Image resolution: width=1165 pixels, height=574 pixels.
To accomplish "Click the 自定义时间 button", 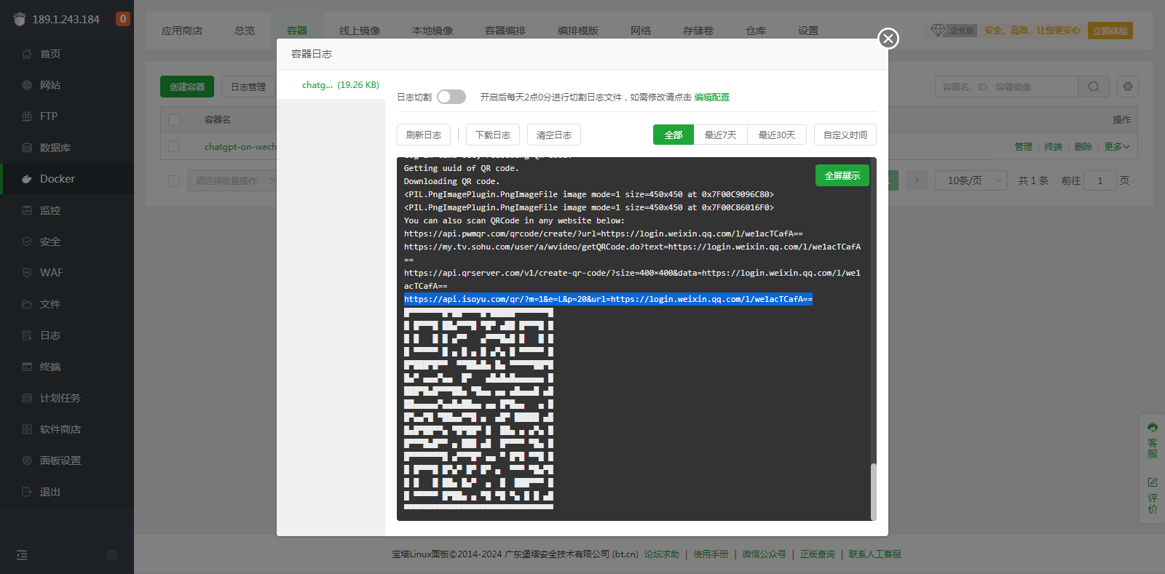I will 845,135.
